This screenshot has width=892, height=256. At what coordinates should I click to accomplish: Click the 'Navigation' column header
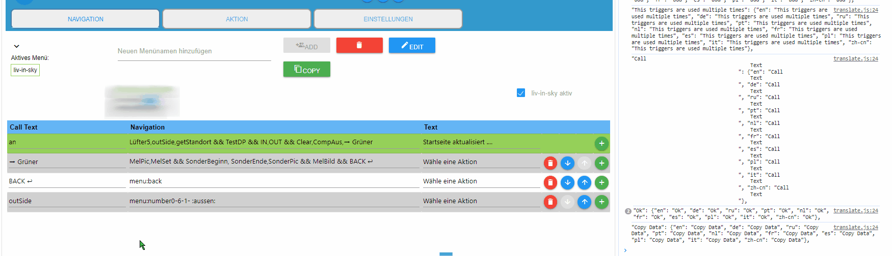pos(147,127)
